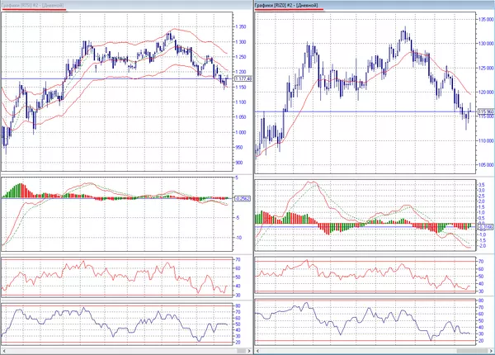The height and width of the screenshot is (355, 495).
Task: Click the 135 000 price axis value
Action: [486, 20]
